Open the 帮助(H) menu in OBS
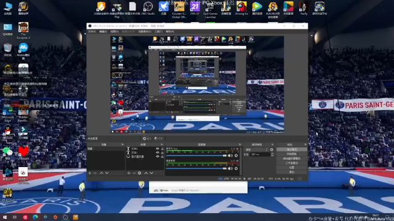 pyautogui.click(x=170, y=31)
